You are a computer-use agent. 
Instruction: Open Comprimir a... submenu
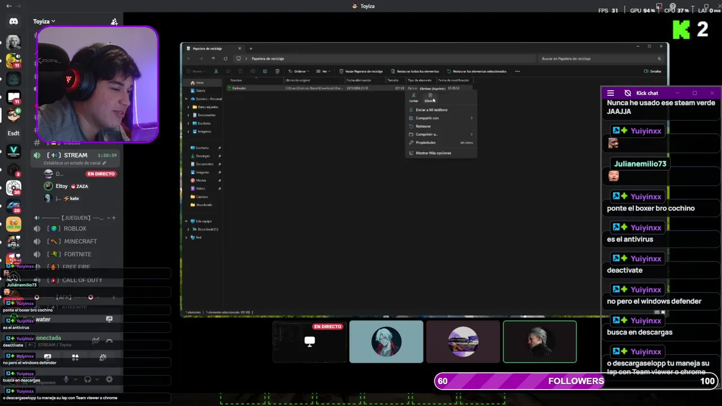[441, 134]
